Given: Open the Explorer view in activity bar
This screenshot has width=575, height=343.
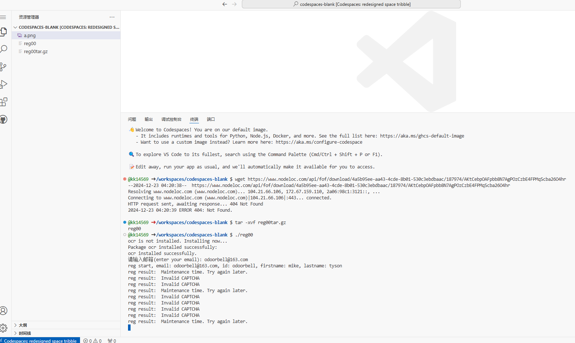Looking at the screenshot, I should click(3, 32).
